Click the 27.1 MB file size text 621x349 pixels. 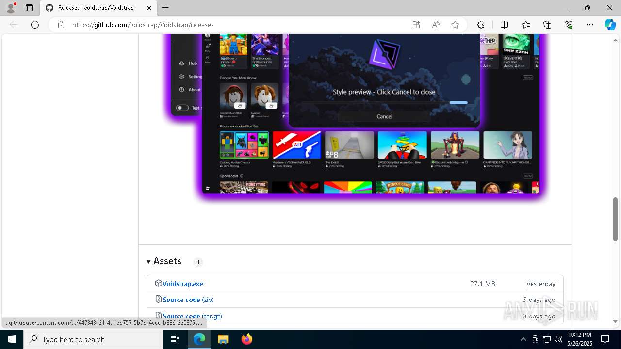click(x=483, y=284)
